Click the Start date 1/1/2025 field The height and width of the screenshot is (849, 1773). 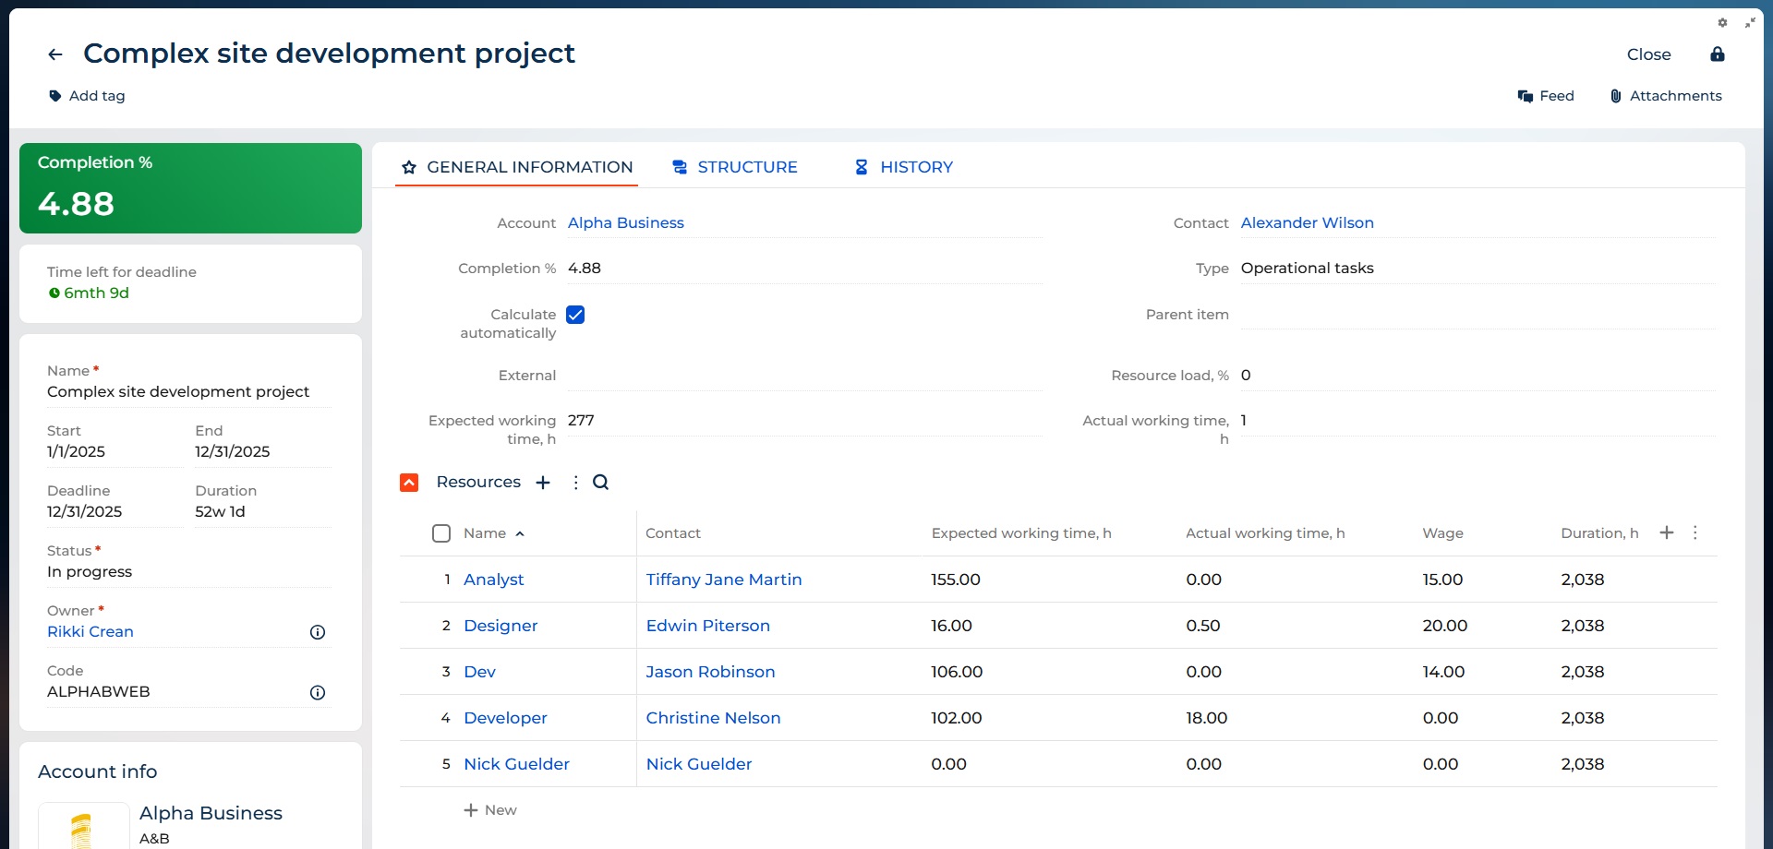tap(115, 452)
